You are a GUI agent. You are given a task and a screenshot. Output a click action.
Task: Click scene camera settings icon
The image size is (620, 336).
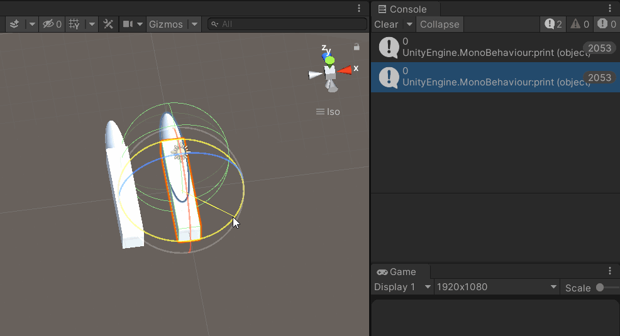128,24
